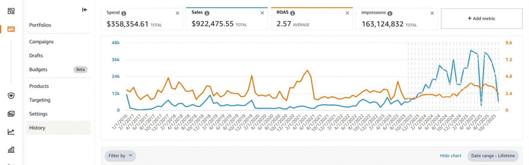Click the 48k left axis label

[x=116, y=43]
